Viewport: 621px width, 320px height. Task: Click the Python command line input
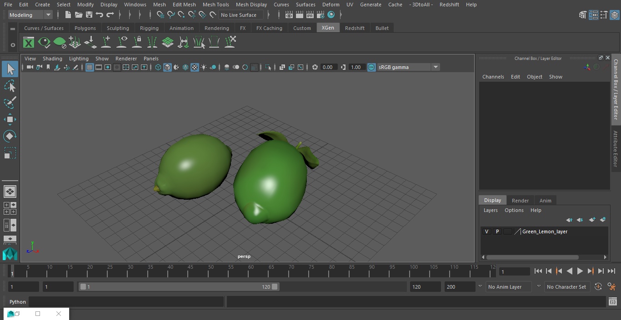click(x=126, y=302)
